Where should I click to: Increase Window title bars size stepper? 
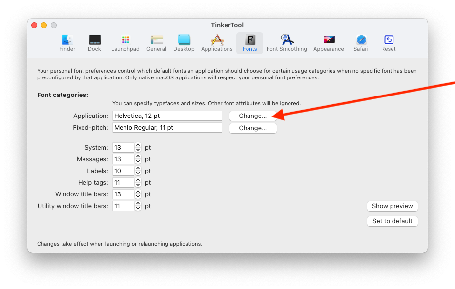138,192
